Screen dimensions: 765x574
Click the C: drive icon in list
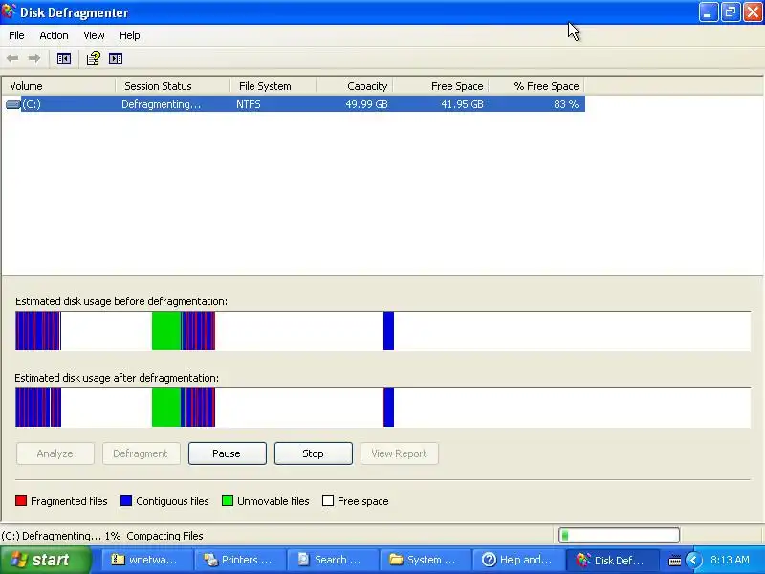12,104
